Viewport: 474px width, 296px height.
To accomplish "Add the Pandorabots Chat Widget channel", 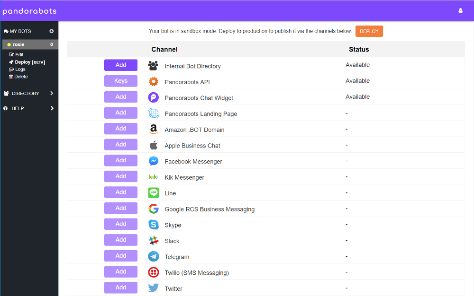I will [x=121, y=97].
